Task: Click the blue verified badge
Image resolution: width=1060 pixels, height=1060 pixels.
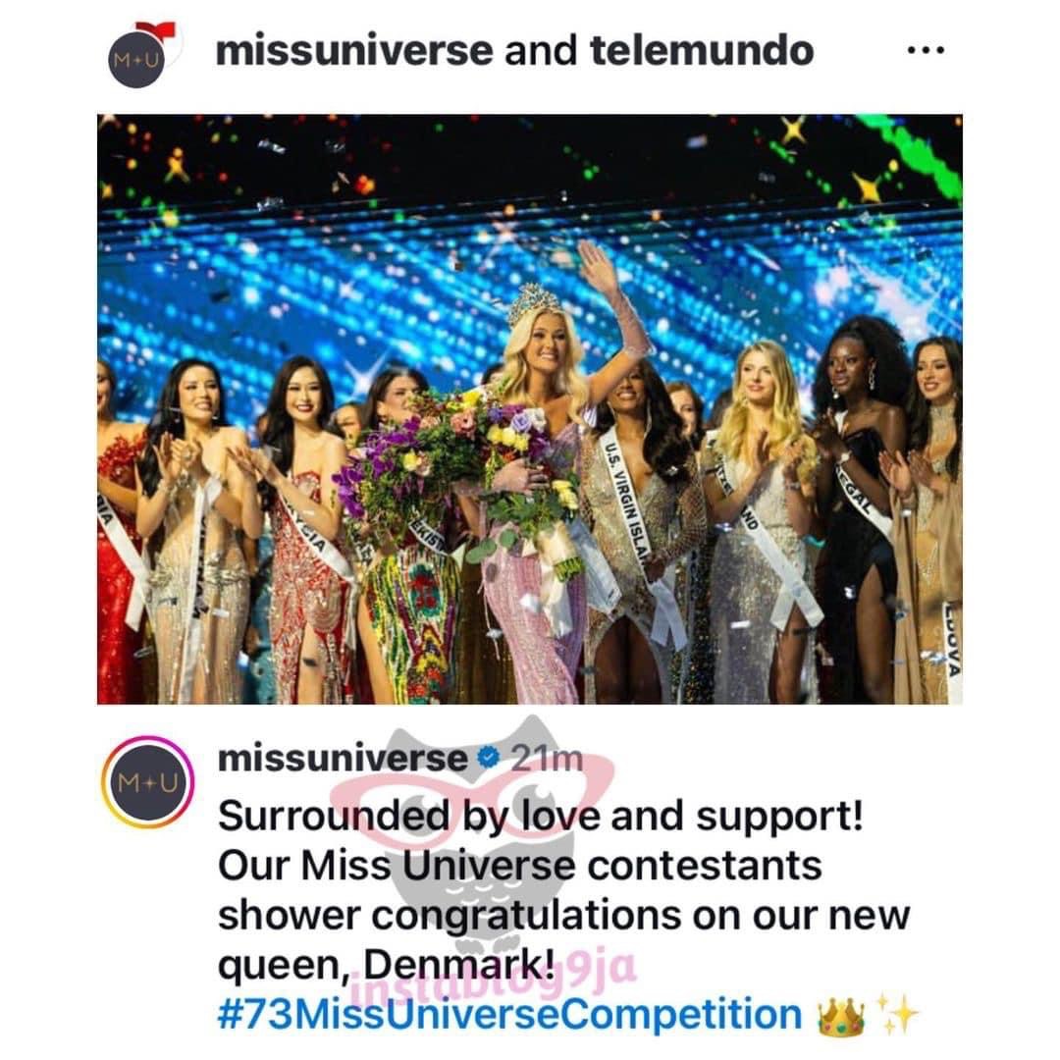Action: coord(488,759)
